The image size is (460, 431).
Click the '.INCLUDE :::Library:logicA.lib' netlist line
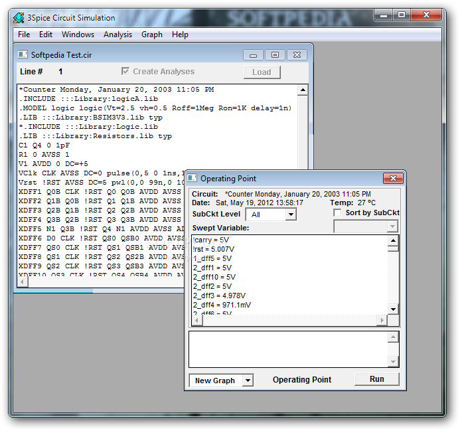(x=88, y=99)
